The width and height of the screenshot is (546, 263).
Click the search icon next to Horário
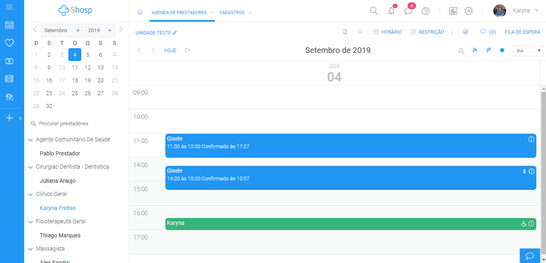coord(360,32)
